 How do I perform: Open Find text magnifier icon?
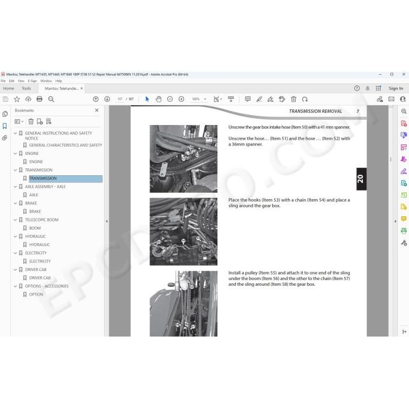[x=51, y=99]
